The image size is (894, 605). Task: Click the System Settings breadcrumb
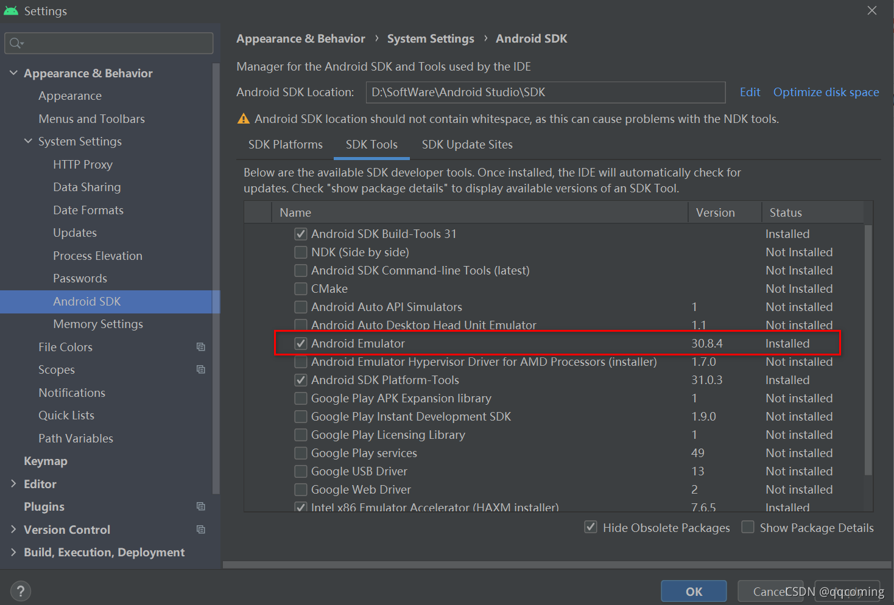click(x=431, y=39)
